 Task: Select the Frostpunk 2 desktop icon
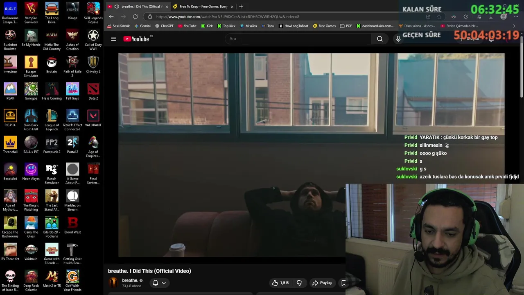tap(52, 145)
